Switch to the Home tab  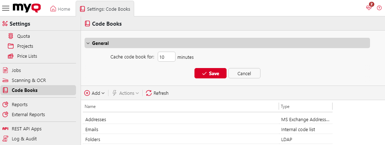[60, 9]
